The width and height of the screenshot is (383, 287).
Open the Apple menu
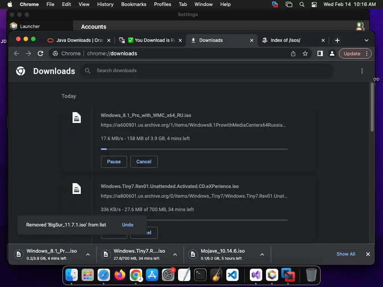(10, 4)
